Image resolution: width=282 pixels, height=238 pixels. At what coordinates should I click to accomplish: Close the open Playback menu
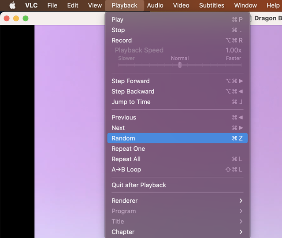(x=124, y=5)
